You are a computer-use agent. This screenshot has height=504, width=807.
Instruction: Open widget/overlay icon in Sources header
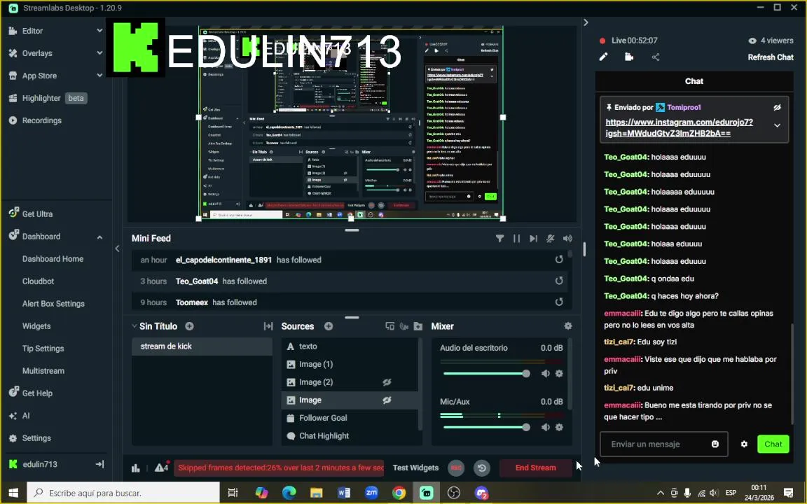tap(389, 326)
